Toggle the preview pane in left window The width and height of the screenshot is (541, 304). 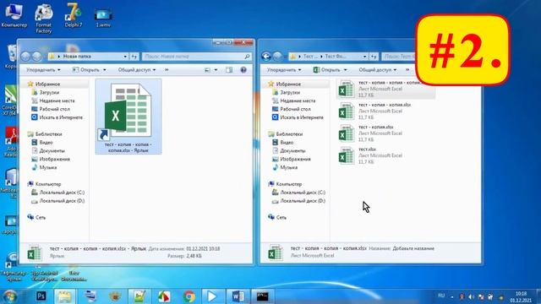pos(229,70)
